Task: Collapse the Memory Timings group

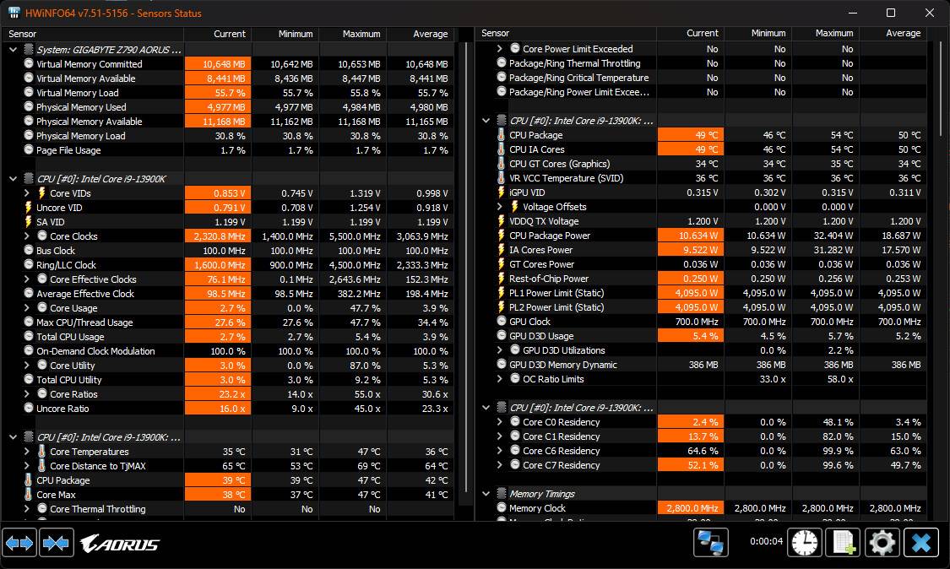Action: pyautogui.click(x=486, y=494)
